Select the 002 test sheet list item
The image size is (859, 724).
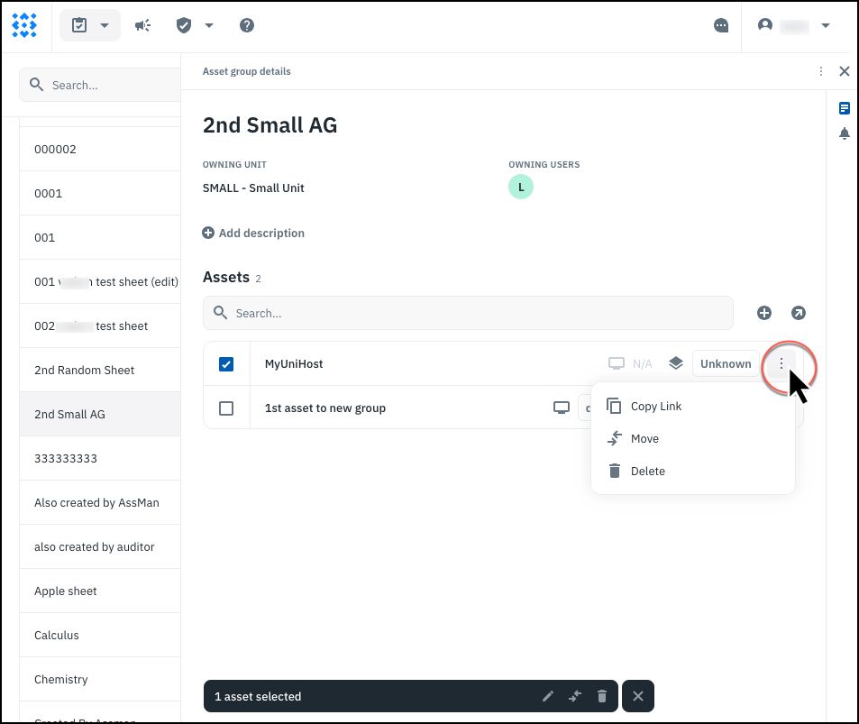(x=100, y=325)
